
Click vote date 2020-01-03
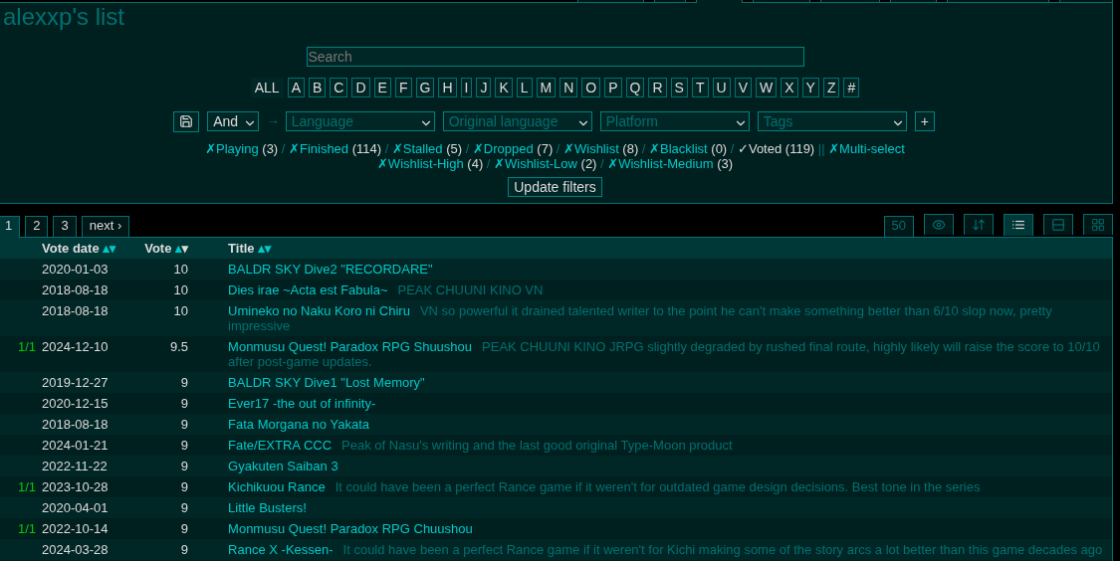75,270
